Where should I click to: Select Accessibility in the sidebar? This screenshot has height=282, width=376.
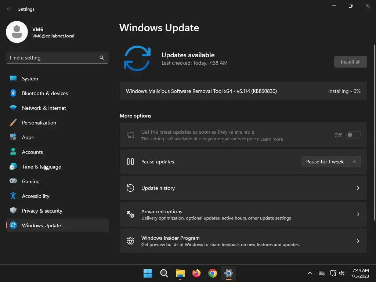[x=57, y=196]
